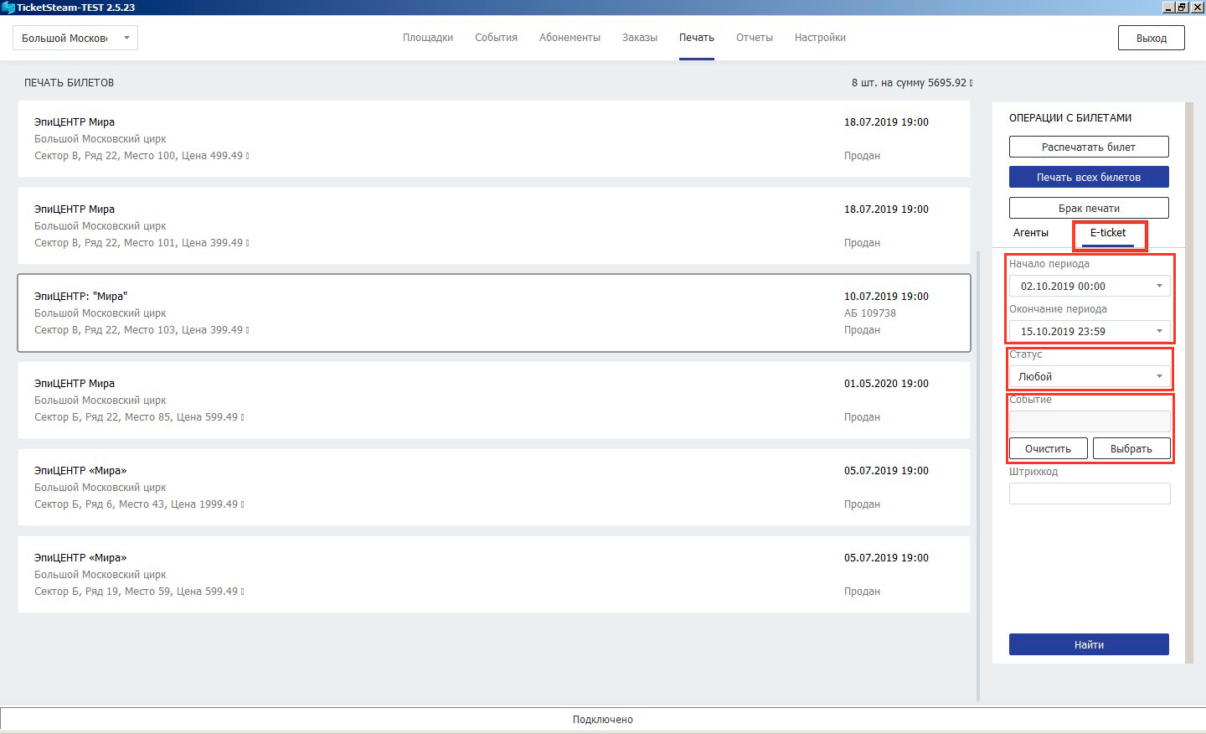Select ticket row with АБ 109738
1206x734 pixels.
click(x=494, y=313)
